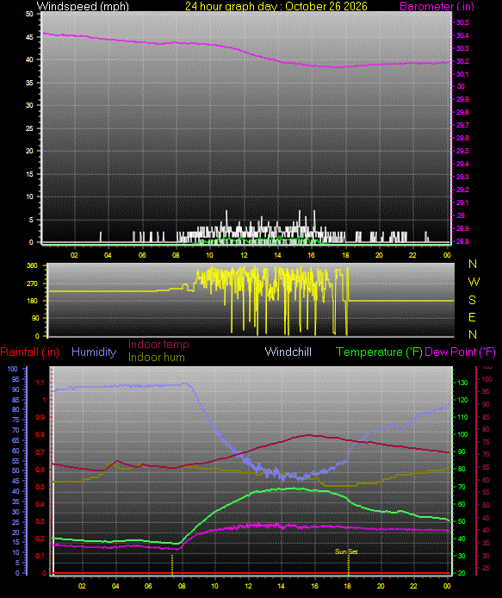The width and height of the screenshot is (502, 598).
Task: Click the '1.1' rainfall axis value
Action: pos(40,383)
